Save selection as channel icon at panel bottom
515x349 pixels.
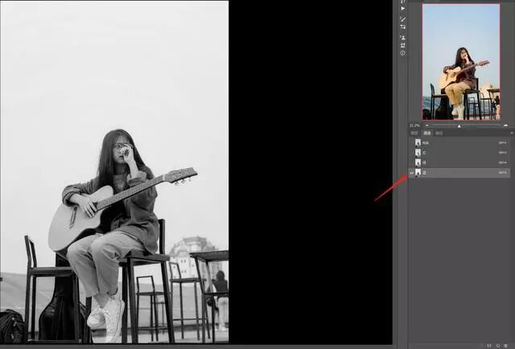(x=489, y=346)
